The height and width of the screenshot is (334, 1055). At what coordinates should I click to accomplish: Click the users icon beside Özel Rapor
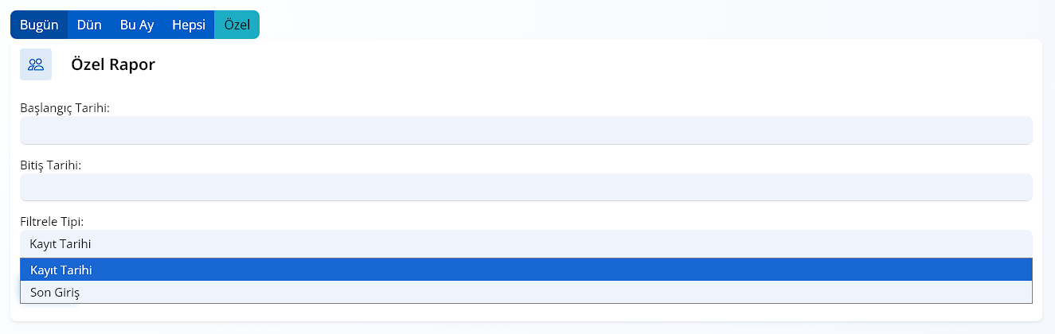point(36,64)
